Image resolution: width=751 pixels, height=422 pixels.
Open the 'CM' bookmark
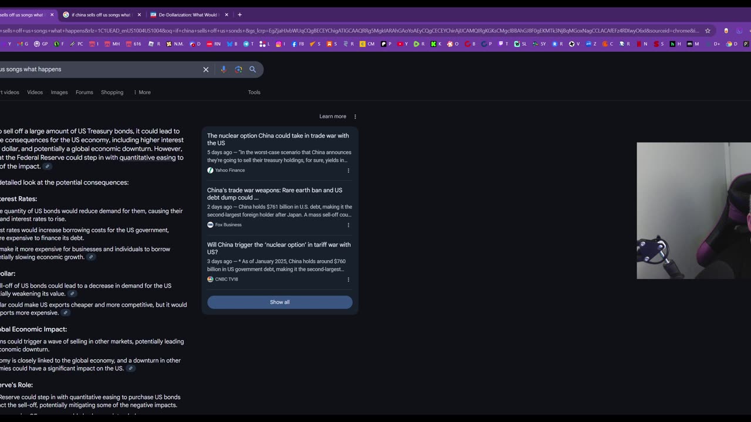point(367,43)
